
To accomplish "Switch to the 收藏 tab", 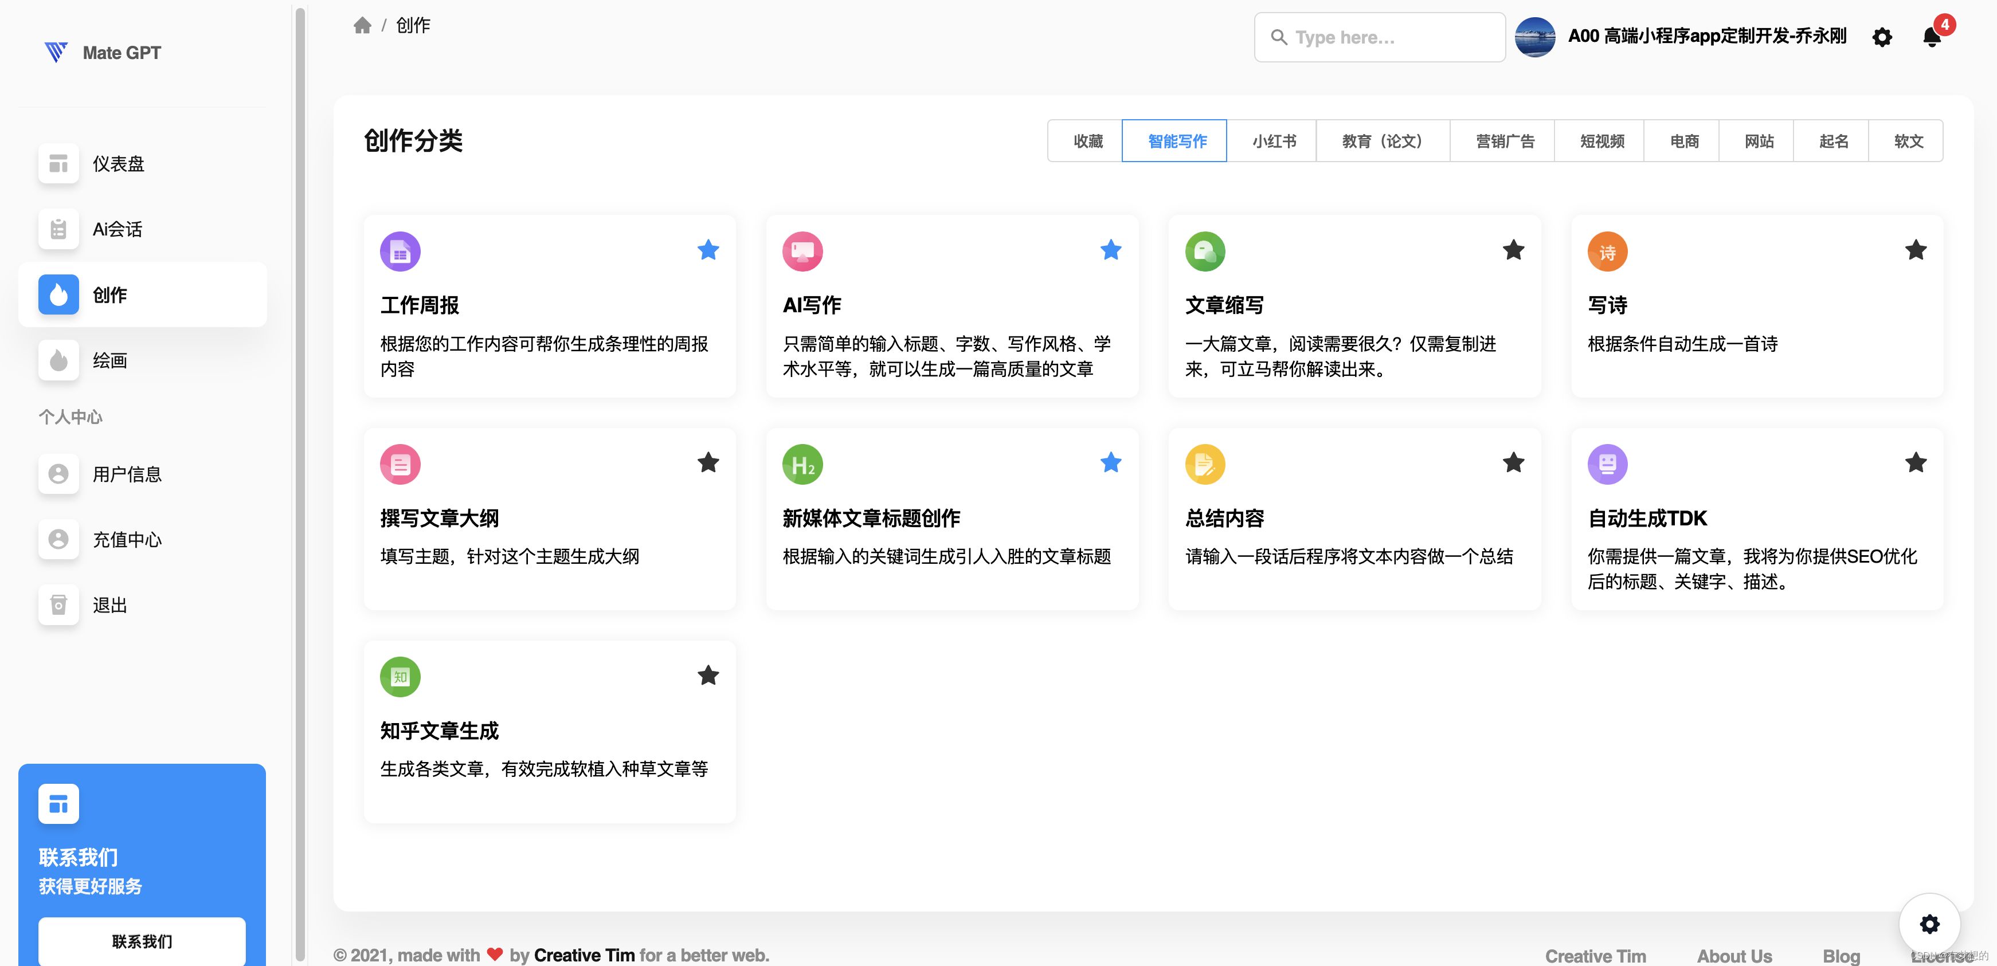I will (x=1085, y=141).
